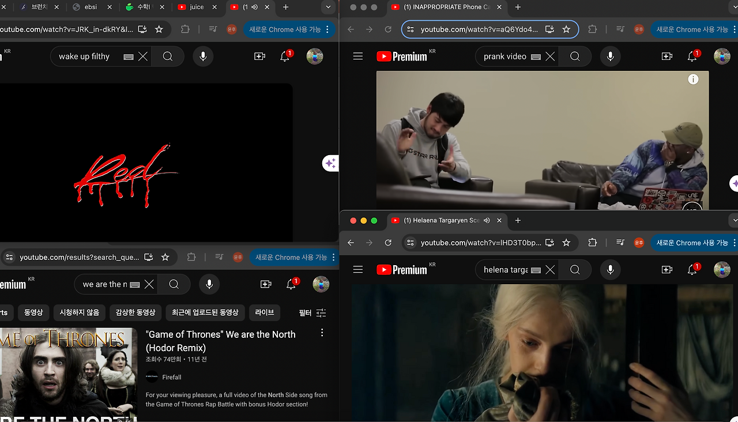Click the search magnifier beside 'wake up filthy'
Screen dimensions: 738x422
click(x=168, y=56)
